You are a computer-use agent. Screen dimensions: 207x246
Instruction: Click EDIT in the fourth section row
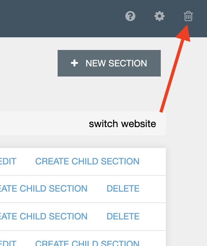point(8,243)
